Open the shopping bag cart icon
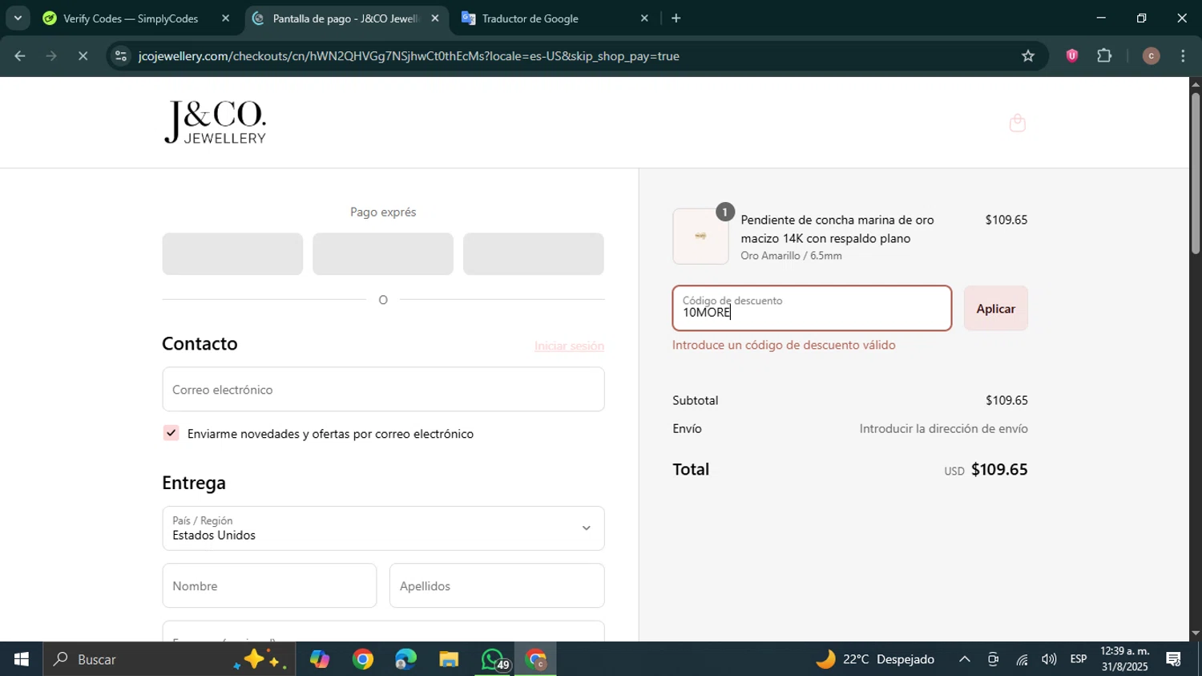The image size is (1202, 676). pyautogui.click(x=1018, y=123)
